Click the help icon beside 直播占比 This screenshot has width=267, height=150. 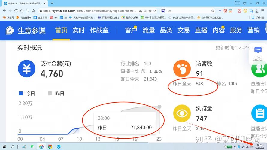tap(143, 71)
